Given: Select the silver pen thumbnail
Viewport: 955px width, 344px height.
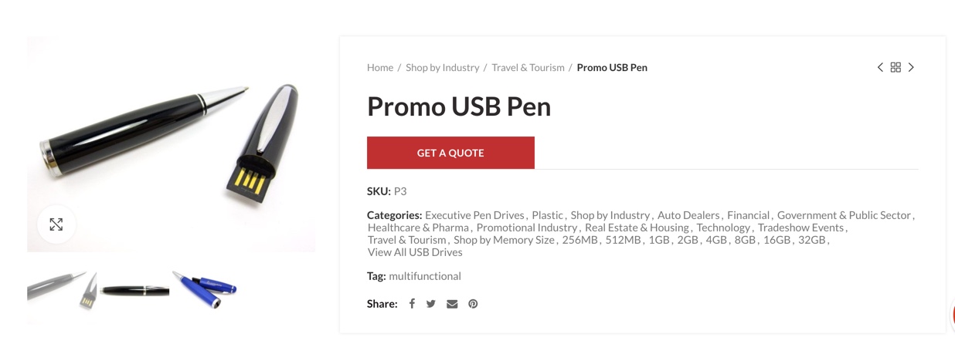Looking at the screenshot, I should point(63,290).
